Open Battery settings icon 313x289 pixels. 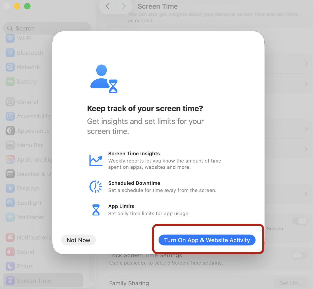tap(10, 82)
